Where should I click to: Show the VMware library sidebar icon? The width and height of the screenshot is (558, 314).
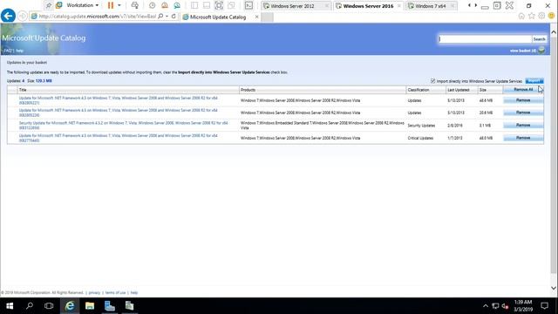pyautogui.click(x=194, y=5)
